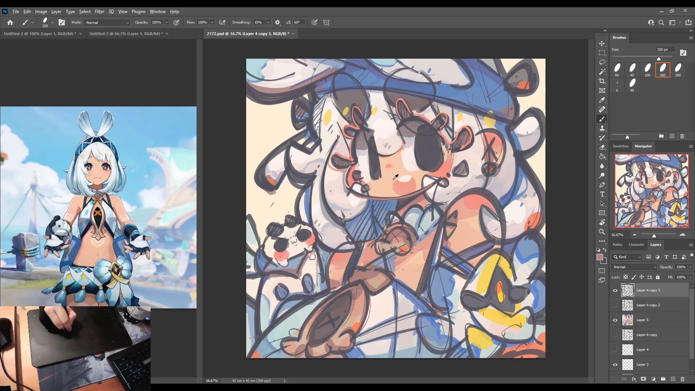Click the brush Size slider handle
Viewport: 695px width, 391px height.
coord(659,59)
